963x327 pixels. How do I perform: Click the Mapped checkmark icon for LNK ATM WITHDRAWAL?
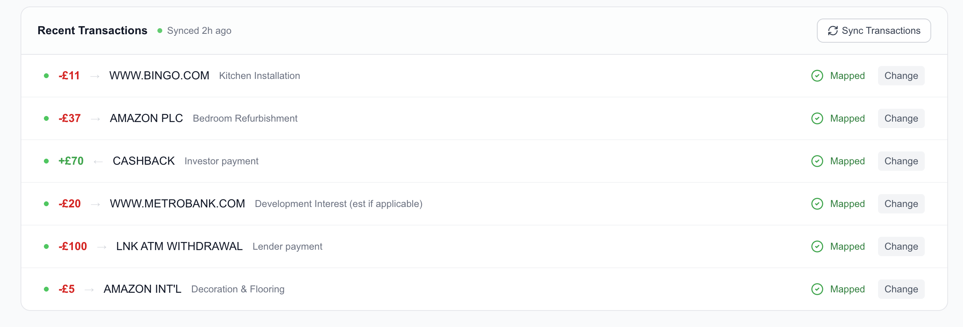pos(817,246)
